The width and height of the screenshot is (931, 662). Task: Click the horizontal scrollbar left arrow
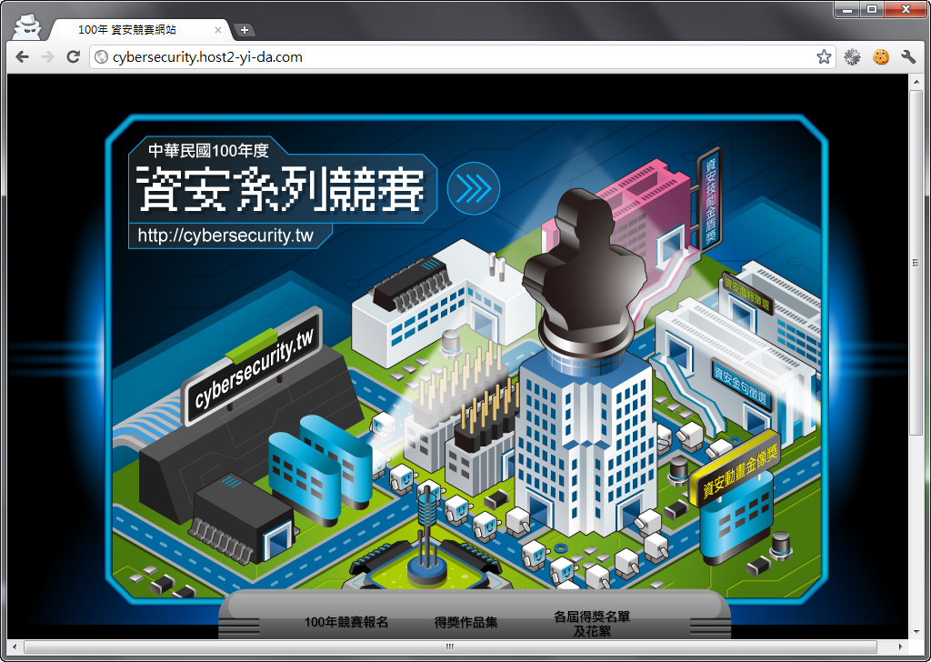coord(15,647)
